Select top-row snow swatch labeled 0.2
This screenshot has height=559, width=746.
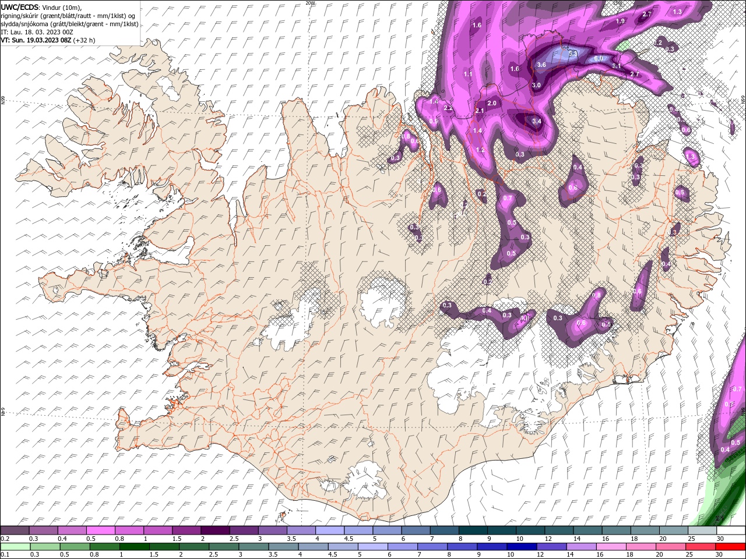tap(15, 530)
